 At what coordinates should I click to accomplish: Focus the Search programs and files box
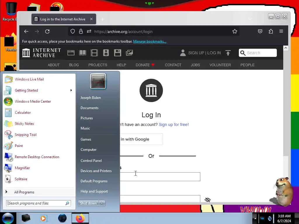point(39,203)
